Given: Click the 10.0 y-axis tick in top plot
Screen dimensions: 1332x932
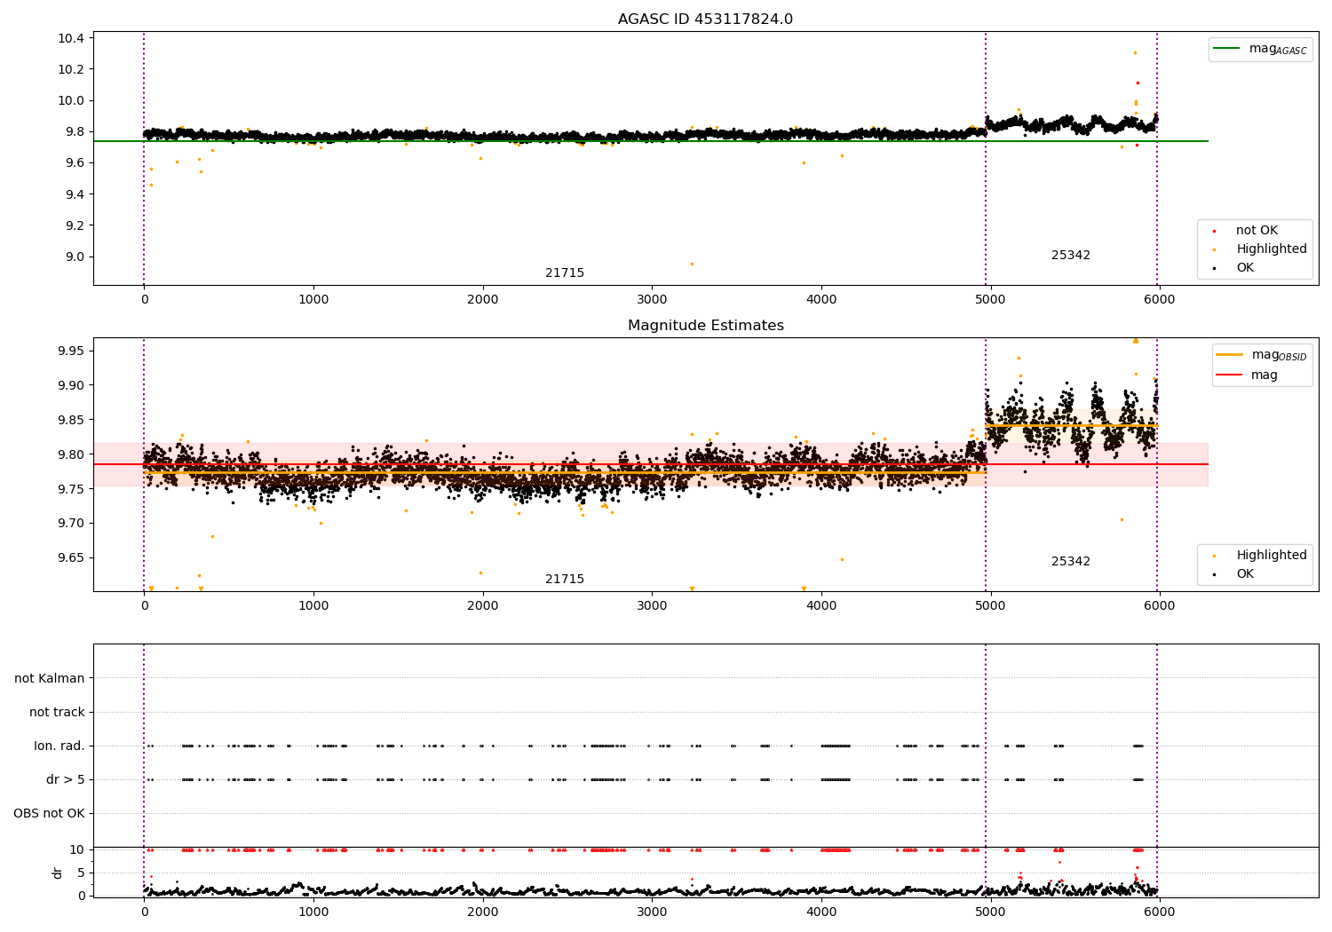Looking at the screenshot, I should (70, 100).
